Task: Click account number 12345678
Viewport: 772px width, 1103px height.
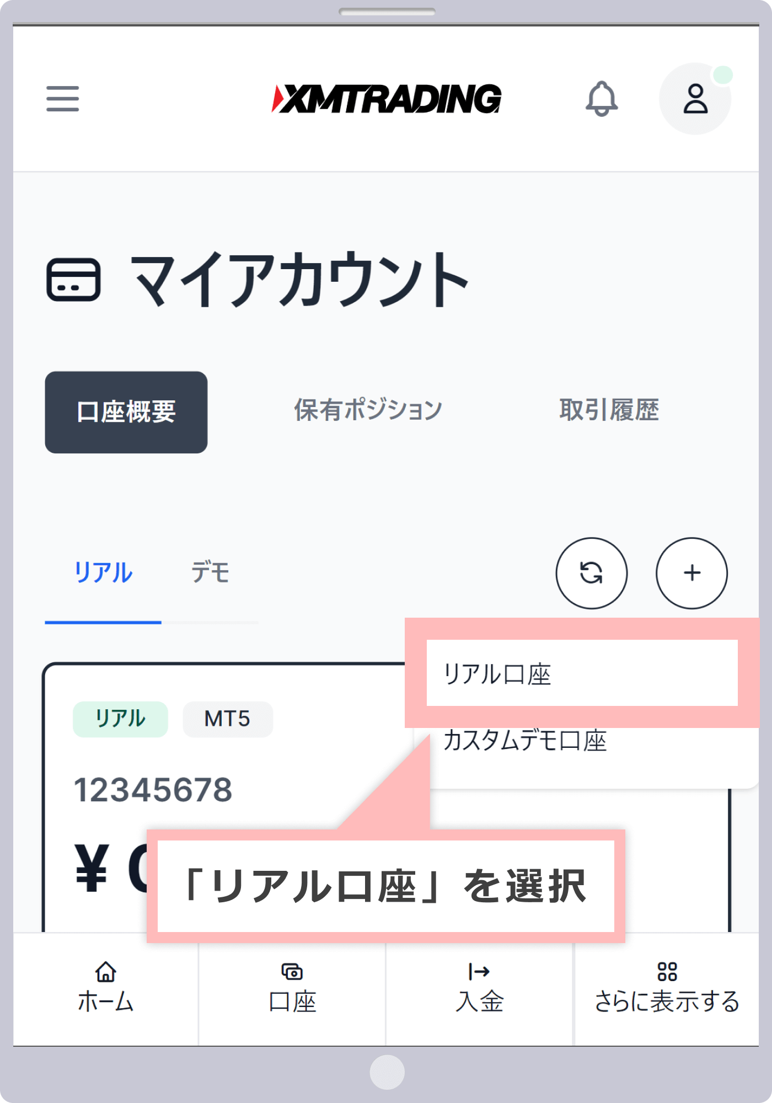Action: pos(153,790)
